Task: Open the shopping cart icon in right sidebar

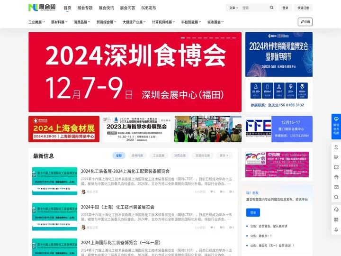Action: pos(336,157)
